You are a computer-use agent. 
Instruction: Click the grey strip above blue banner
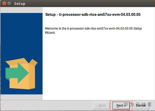tap(21, 10)
